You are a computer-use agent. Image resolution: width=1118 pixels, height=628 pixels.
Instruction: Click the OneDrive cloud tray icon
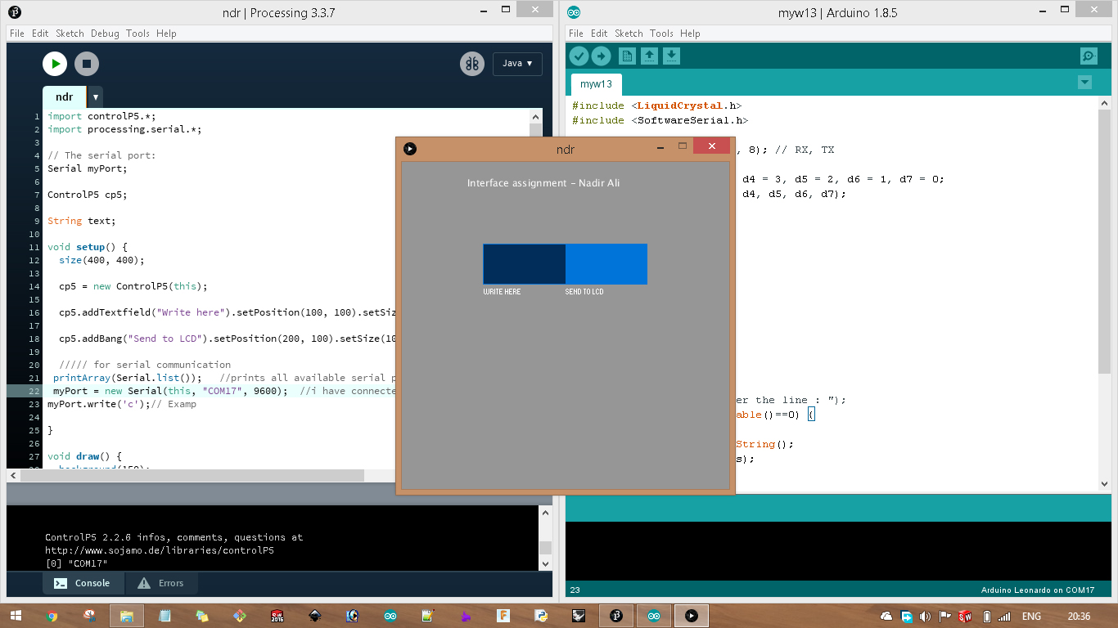(886, 616)
